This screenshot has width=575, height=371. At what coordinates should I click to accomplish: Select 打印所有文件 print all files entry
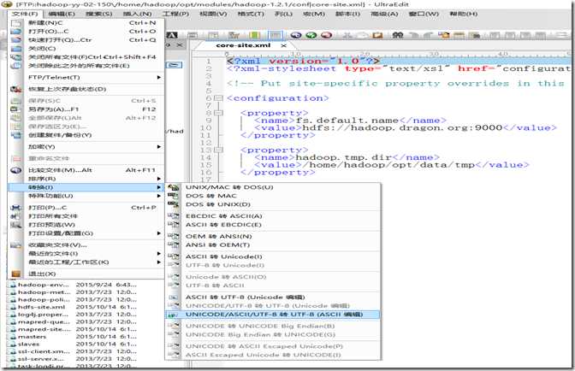tap(86, 216)
